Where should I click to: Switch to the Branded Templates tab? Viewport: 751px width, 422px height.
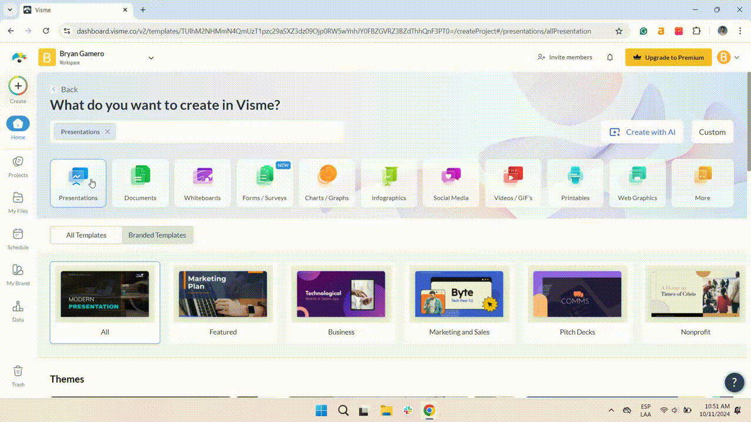(x=157, y=235)
